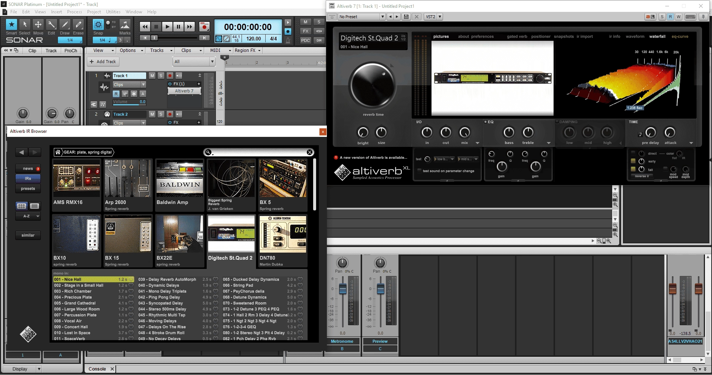The height and width of the screenshot is (375, 712).
Task: Arm Track 1 for recording
Action: click(x=170, y=76)
